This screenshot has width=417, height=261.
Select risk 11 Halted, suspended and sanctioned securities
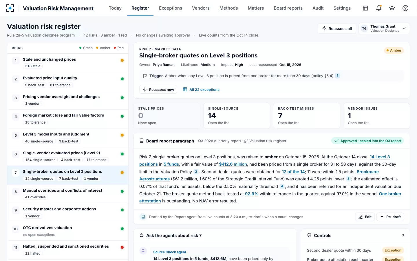click(68, 250)
